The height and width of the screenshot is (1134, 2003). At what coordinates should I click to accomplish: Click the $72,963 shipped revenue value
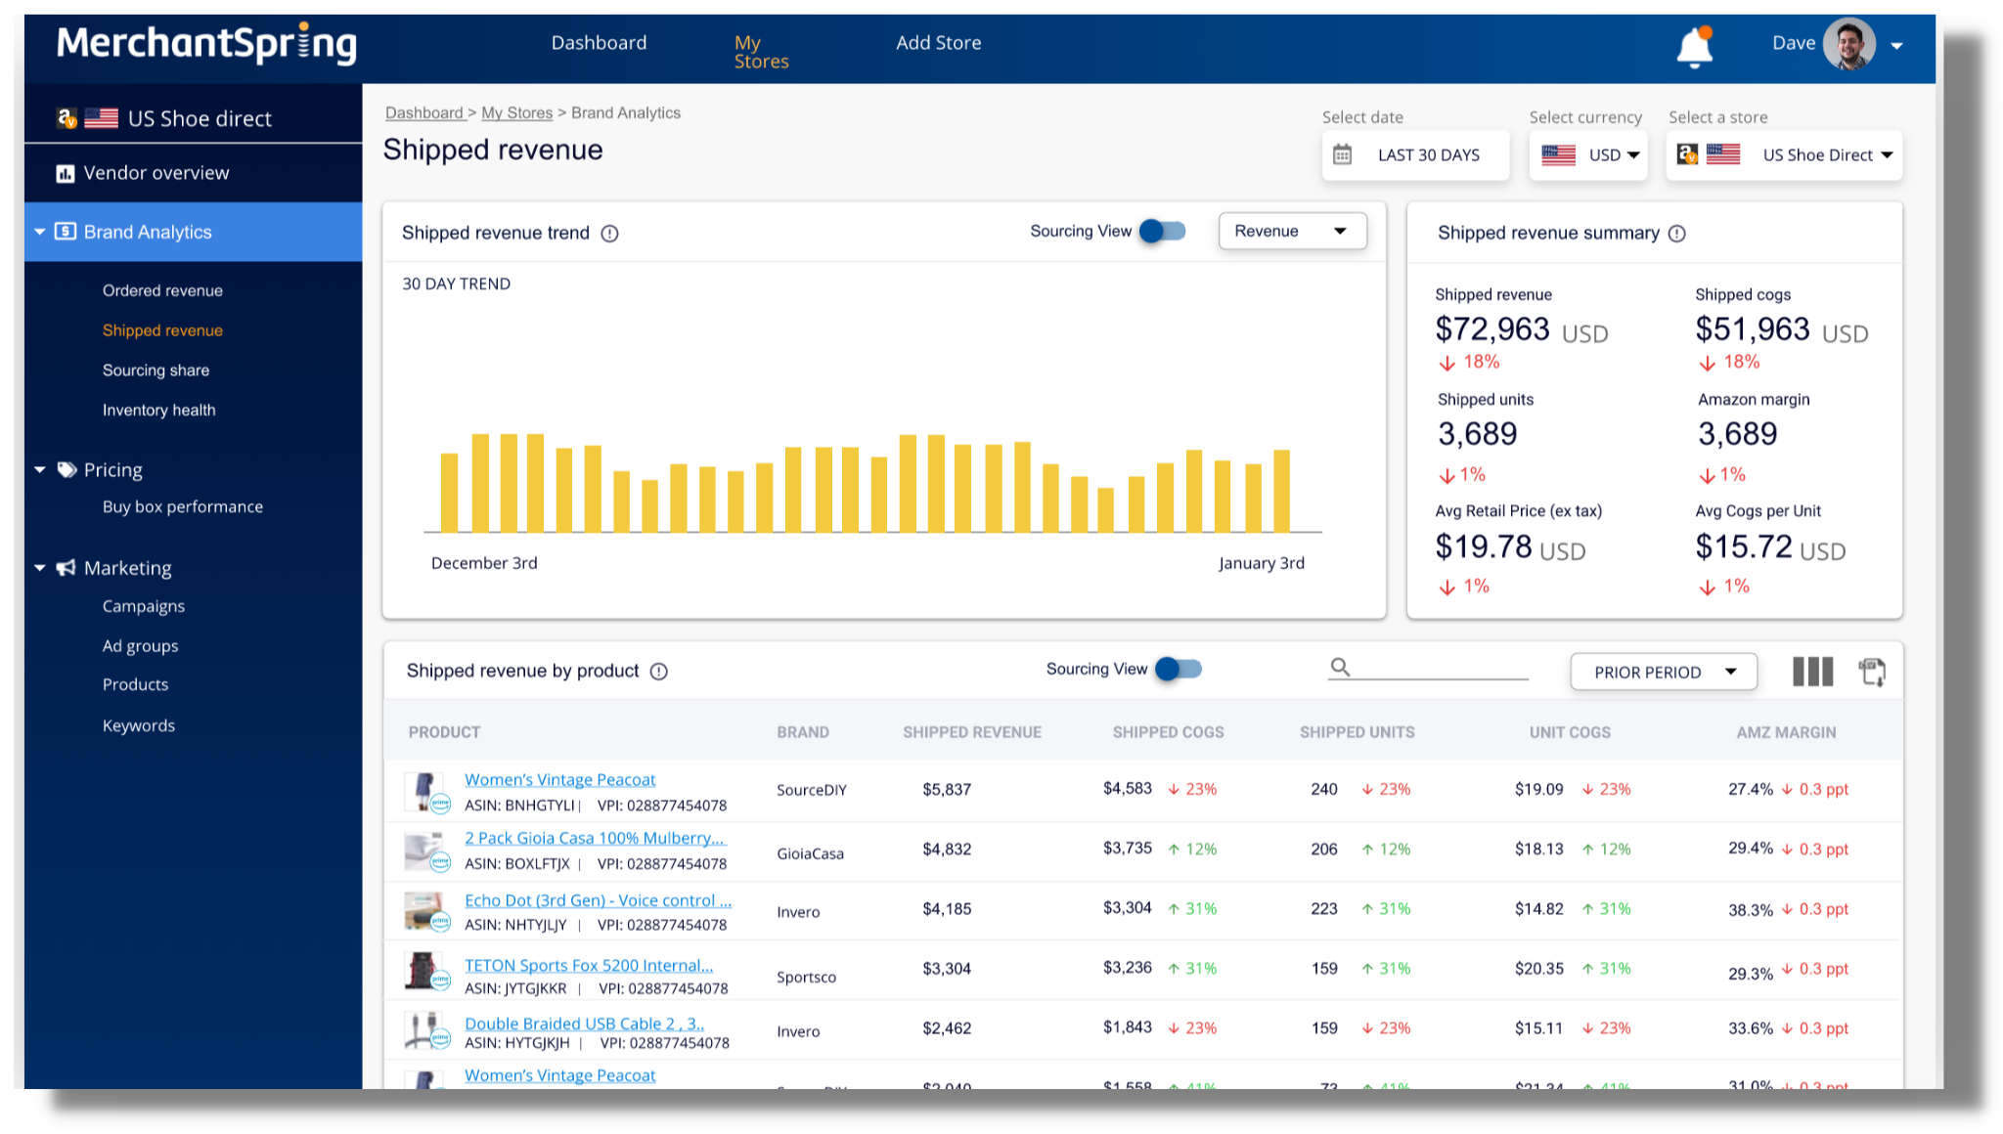1492,329
